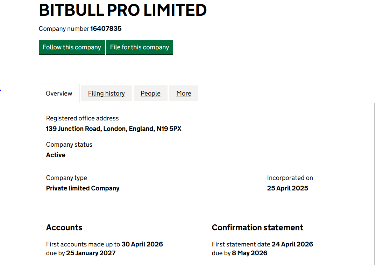Select the 30 April 2026 accounts date

(x=142, y=244)
